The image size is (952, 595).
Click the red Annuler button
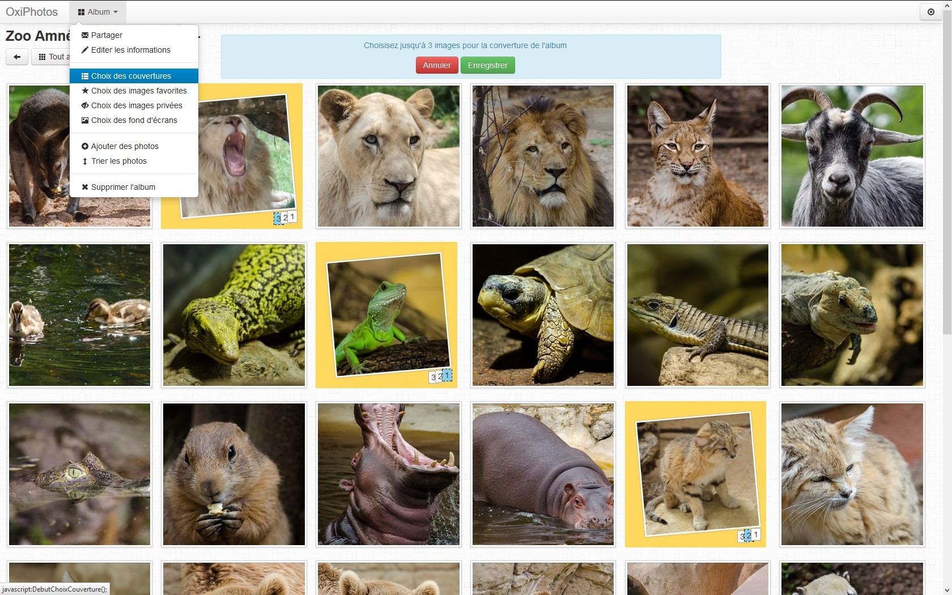(437, 65)
